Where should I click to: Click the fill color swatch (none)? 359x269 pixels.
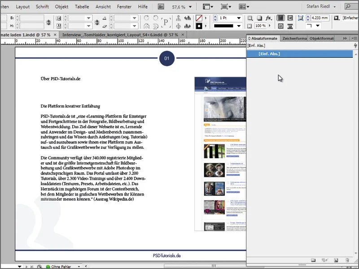click(x=199, y=18)
